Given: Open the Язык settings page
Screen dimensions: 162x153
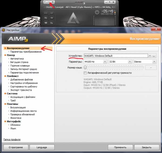Looking at the screenshot, I should click(13, 128).
